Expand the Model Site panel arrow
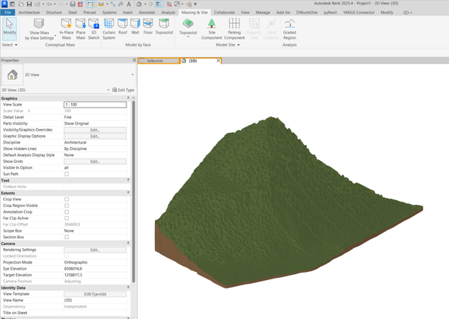This screenshot has height=319, width=449. 238,45
